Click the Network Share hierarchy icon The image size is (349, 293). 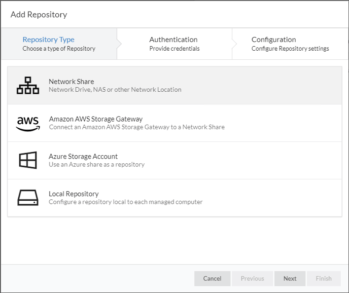click(x=28, y=86)
